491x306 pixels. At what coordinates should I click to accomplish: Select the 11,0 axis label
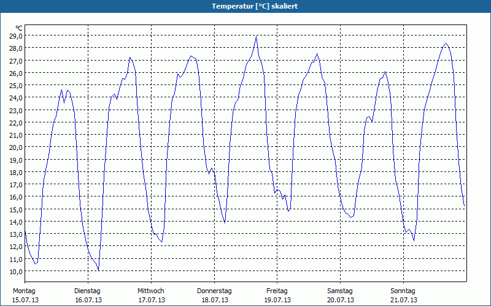click(16, 259)
